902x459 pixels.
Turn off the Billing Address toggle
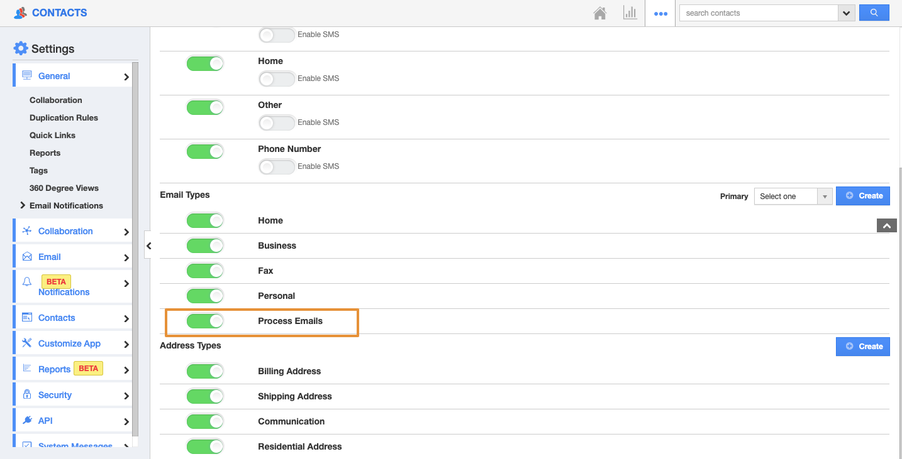[205, 371]
